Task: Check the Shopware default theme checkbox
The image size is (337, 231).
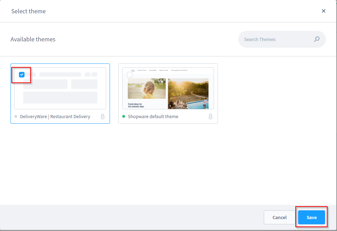Action: (x=130, y=74)
